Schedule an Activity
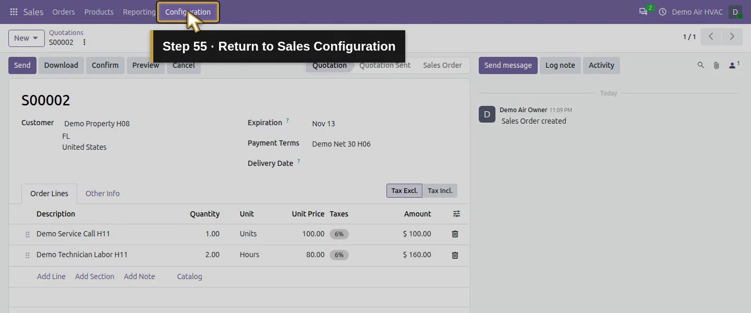The image size is (751, 313). point(601,65)
